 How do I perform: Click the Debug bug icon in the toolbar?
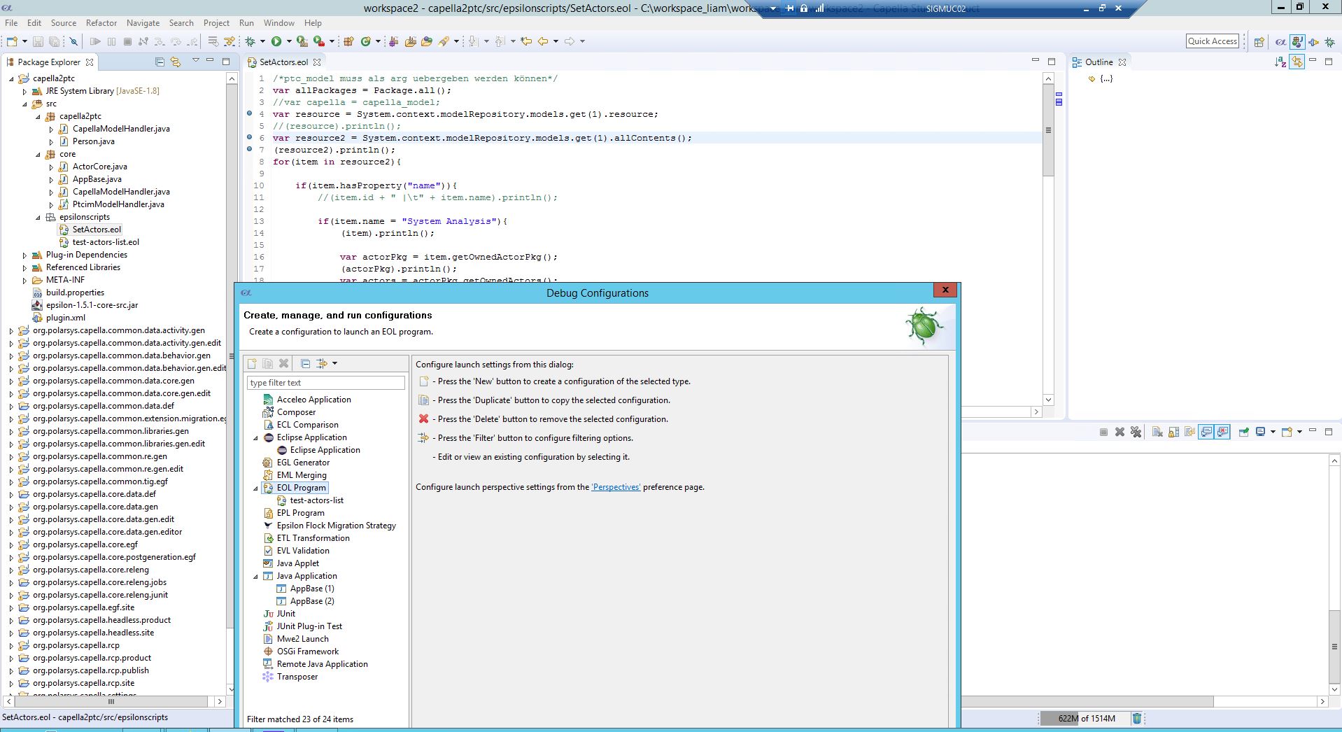(250, 41)
